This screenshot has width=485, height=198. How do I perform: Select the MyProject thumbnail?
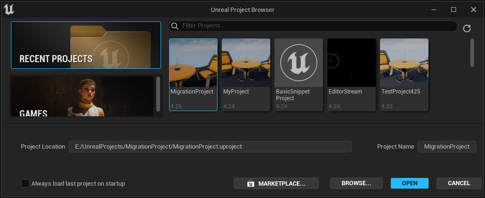[x=246, y=62]
